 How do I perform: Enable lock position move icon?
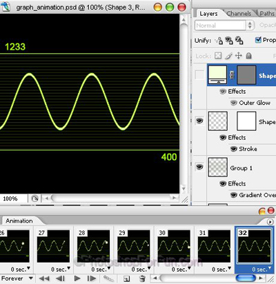click(239, 56)
